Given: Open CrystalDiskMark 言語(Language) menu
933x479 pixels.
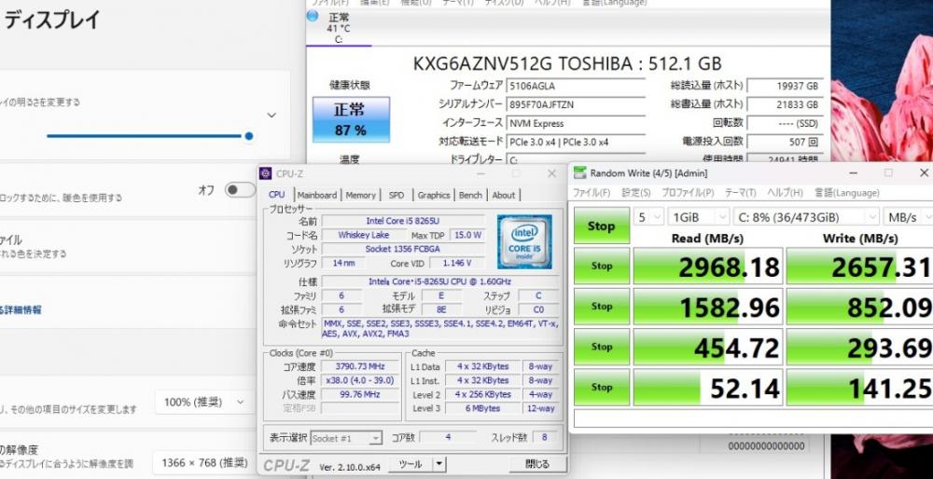Looking at the screenshot, I should [x=847, y=193].
